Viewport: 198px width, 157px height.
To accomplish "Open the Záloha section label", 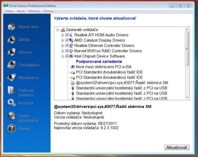I will click(24, 40).
